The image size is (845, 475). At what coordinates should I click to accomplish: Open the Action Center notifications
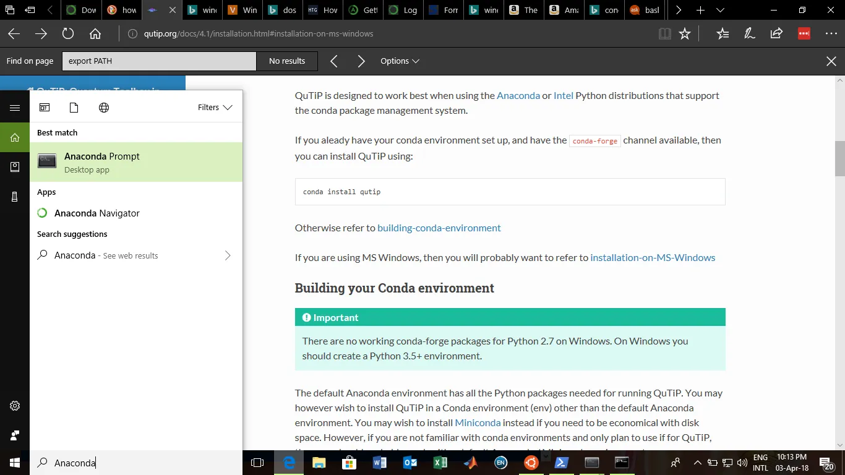826,463
